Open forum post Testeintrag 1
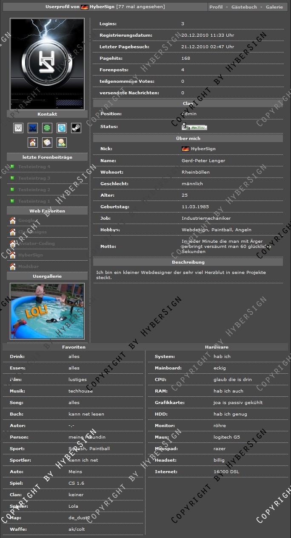The height and width of the screenshot is (538, 291). [34, 201]
